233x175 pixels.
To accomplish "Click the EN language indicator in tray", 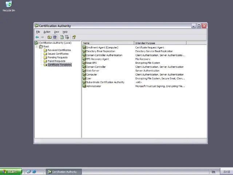I will pos(213,172).
